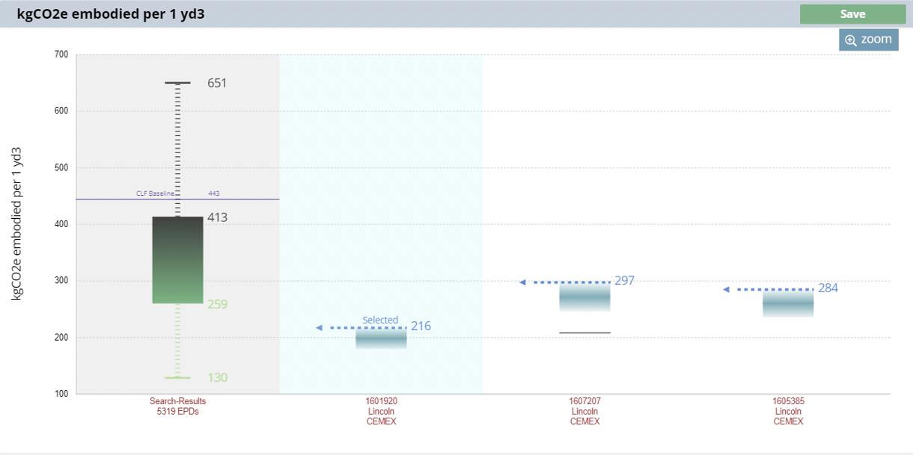Click the magnifier icon in zoom button
Screen dimensions: 913x455
(x=850, y=40)
